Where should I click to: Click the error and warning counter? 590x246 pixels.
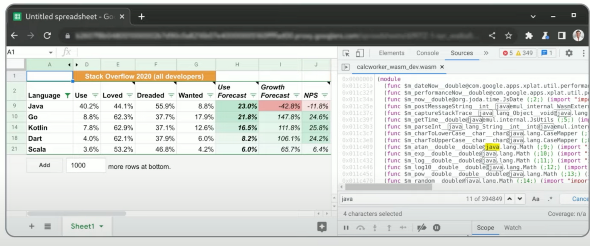click(x=517, y=53)
